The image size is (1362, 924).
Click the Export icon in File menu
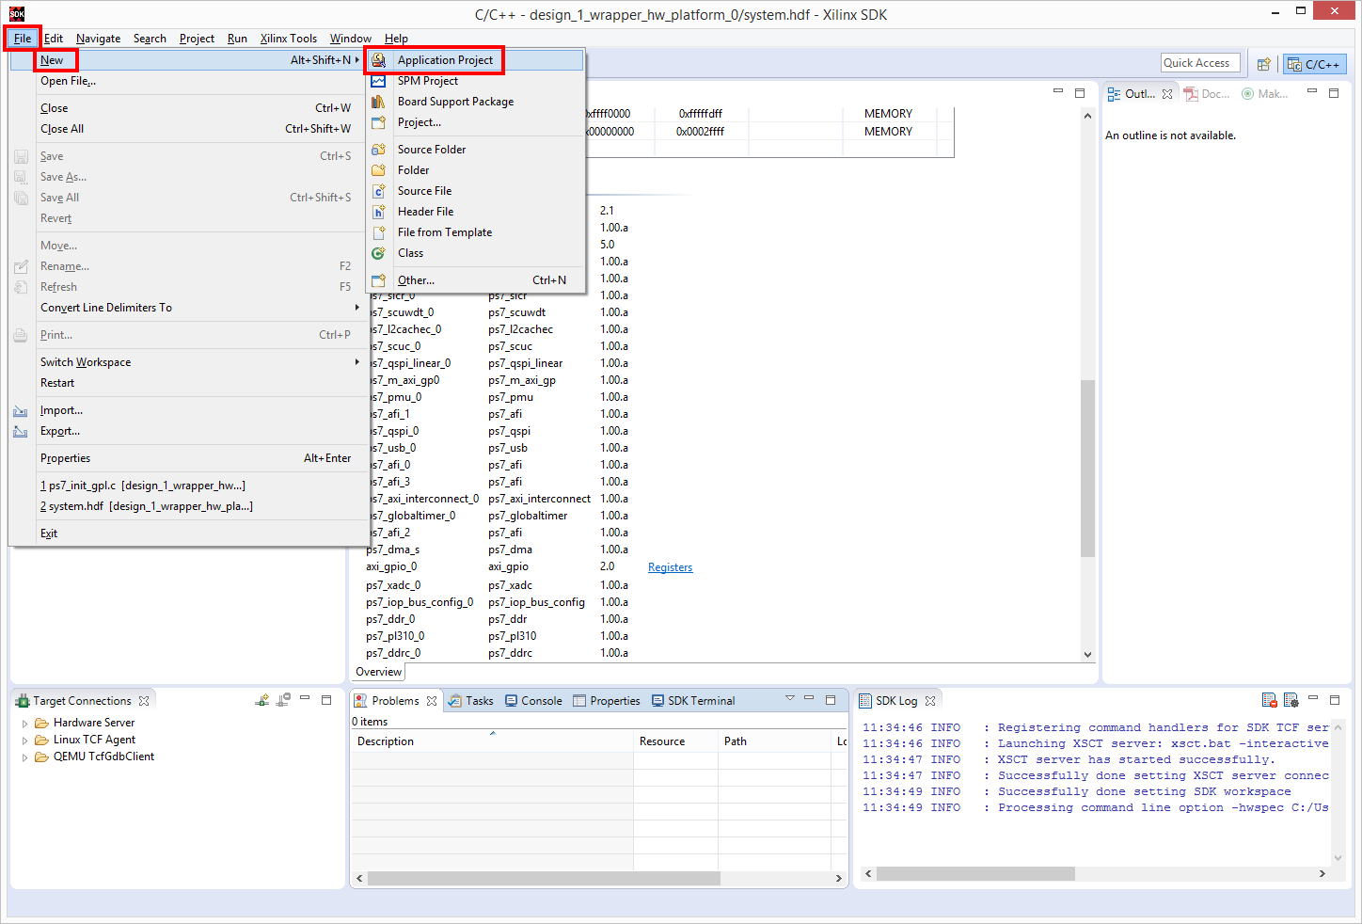[x=21, y=431]
